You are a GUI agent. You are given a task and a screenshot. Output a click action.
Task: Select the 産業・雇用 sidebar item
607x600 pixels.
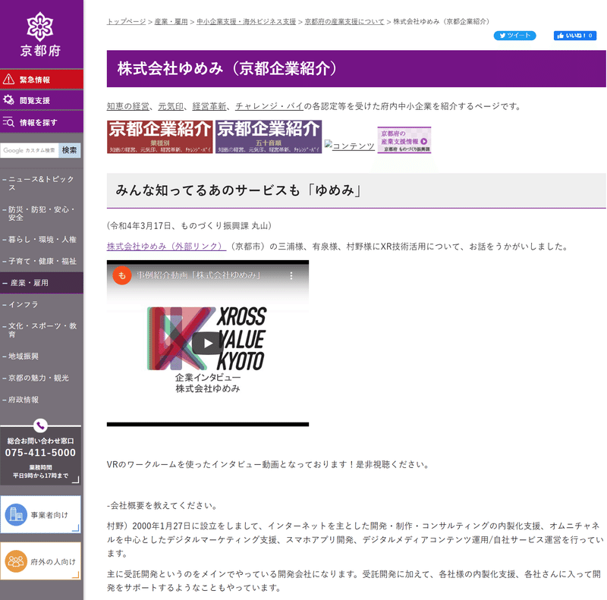click(42, 283)
